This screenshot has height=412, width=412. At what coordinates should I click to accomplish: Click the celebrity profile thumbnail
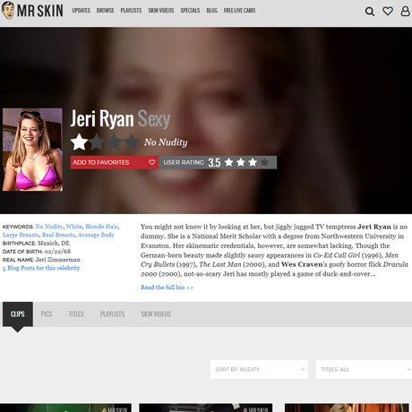pyautogui.click(x=32, y=150)
